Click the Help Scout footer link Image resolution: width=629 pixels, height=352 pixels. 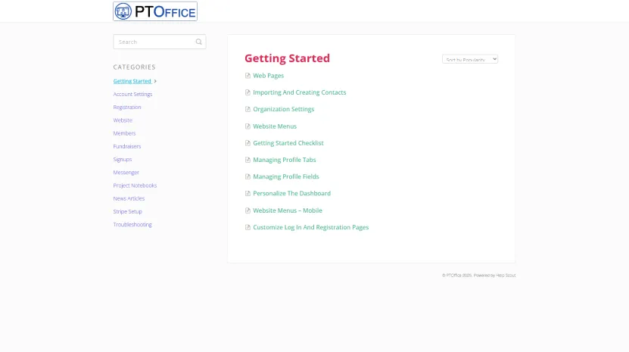[x=506, y=276]
